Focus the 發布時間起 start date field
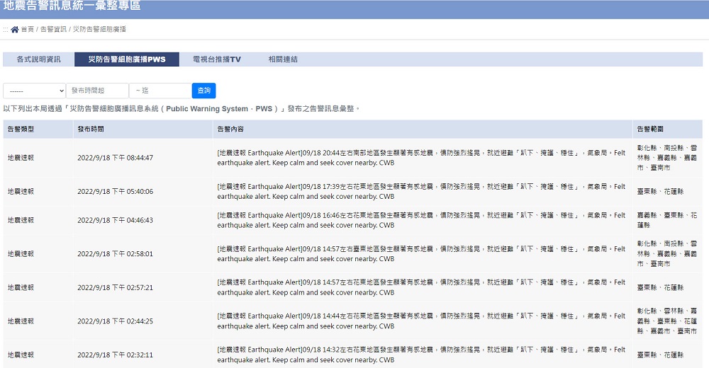 (x=97, y=91)
